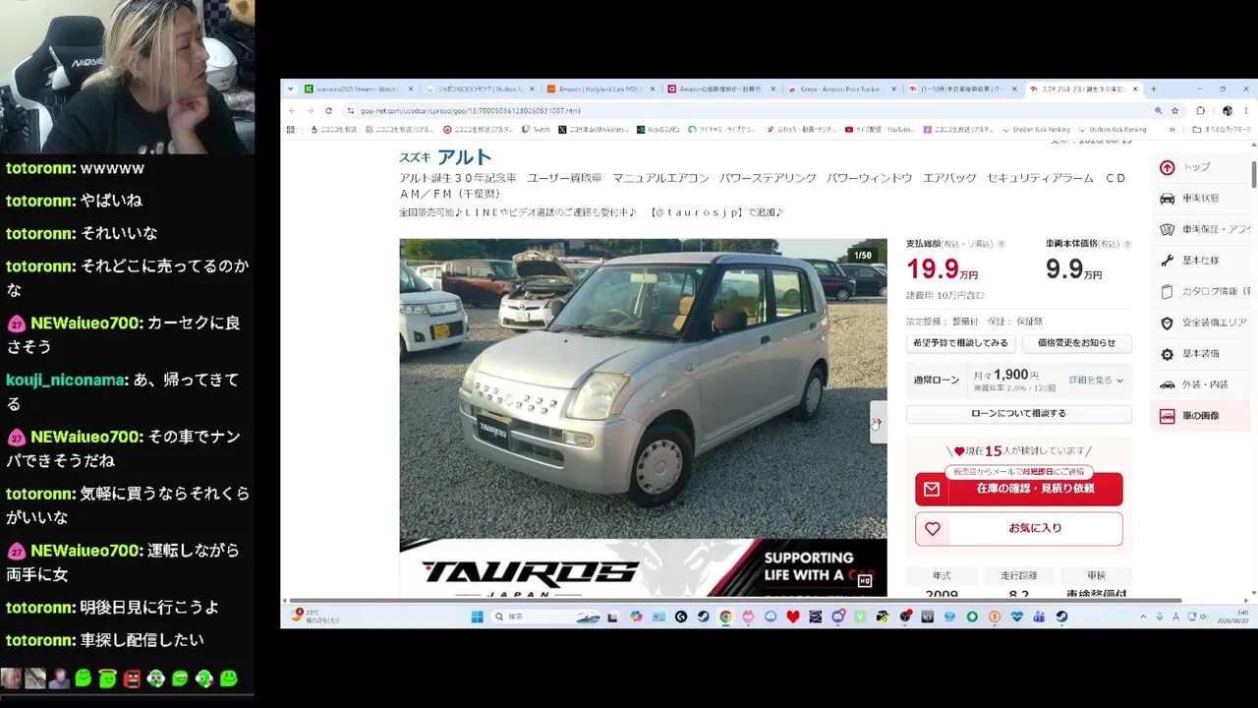1258x708 pixels.
Task: Open the Twitch bookmark
Action: 536,129
